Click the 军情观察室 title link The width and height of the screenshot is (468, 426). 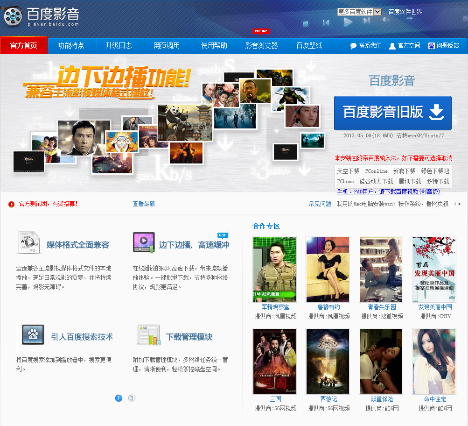(275, 307)
